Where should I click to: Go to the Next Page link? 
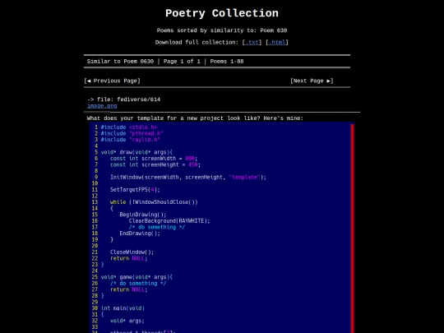coord(312,81)
